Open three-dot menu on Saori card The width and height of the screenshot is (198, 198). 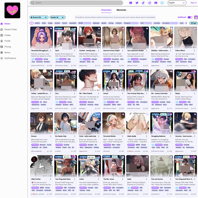(74, 50)
